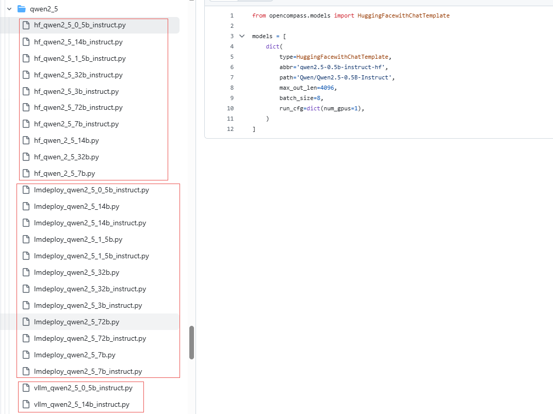
Task: Open hf_qwen2_5_72b_instruct.py
Action: pos(78,107)
